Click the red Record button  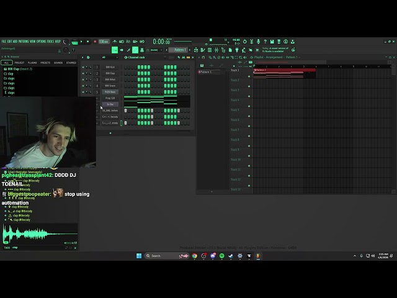(x=95, y=42)
